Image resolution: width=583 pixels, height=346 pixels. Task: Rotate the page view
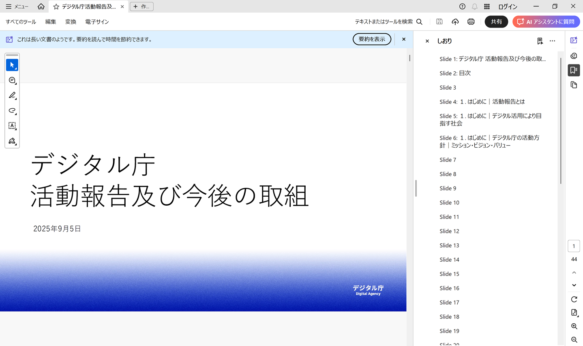click(x=574, y=299)
